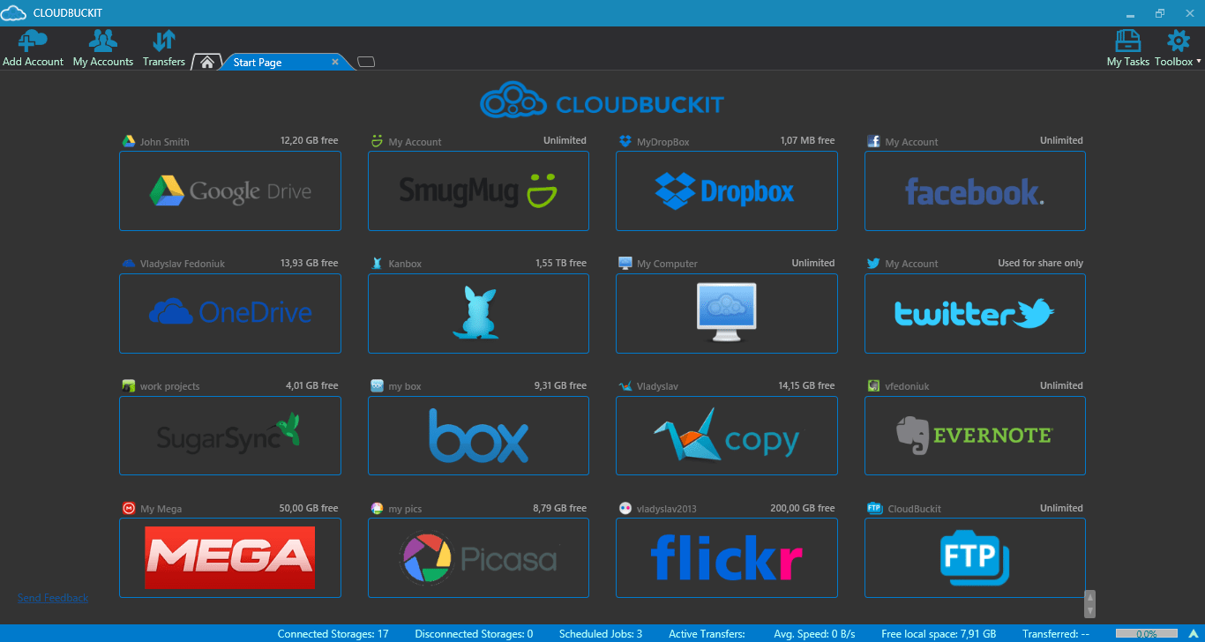Click the small SmugMug smiley icon above its tile
Viewport: 1205px width, 642px height.
click(x=377, y=140)
